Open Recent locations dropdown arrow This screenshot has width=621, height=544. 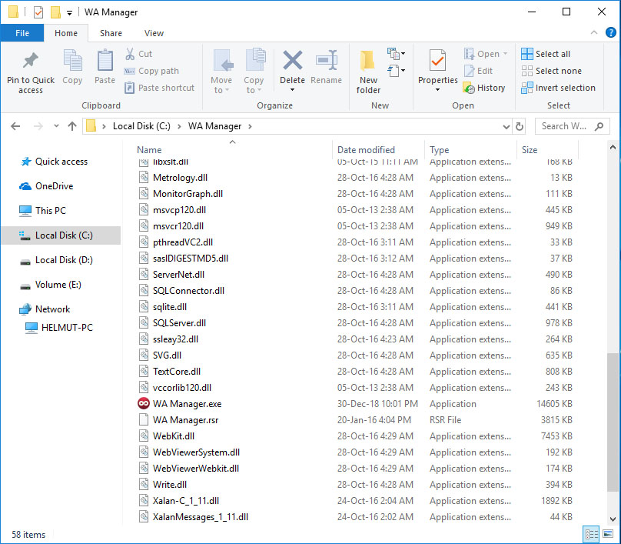pyautogui.click(x=56, y=126)
